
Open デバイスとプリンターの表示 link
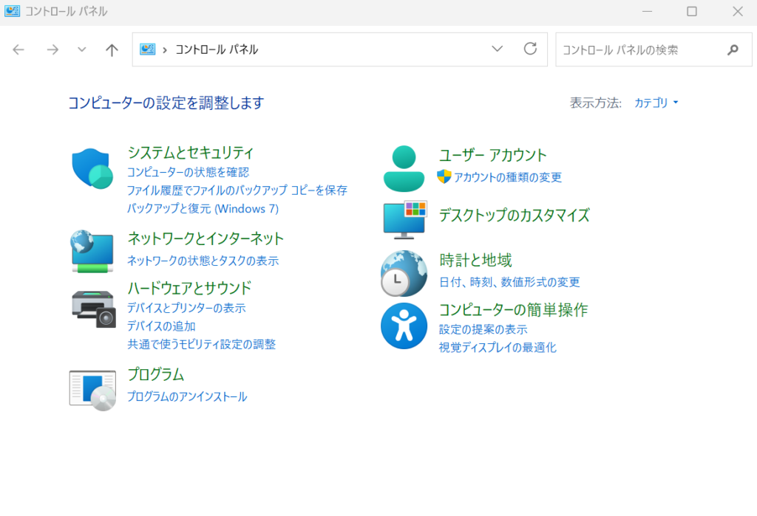186,308
